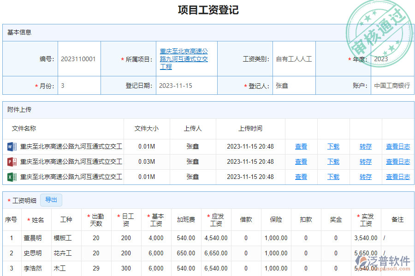The image size is (415, 276).
Task: Download the second attachment via 下载
Action: coord(333,161)
